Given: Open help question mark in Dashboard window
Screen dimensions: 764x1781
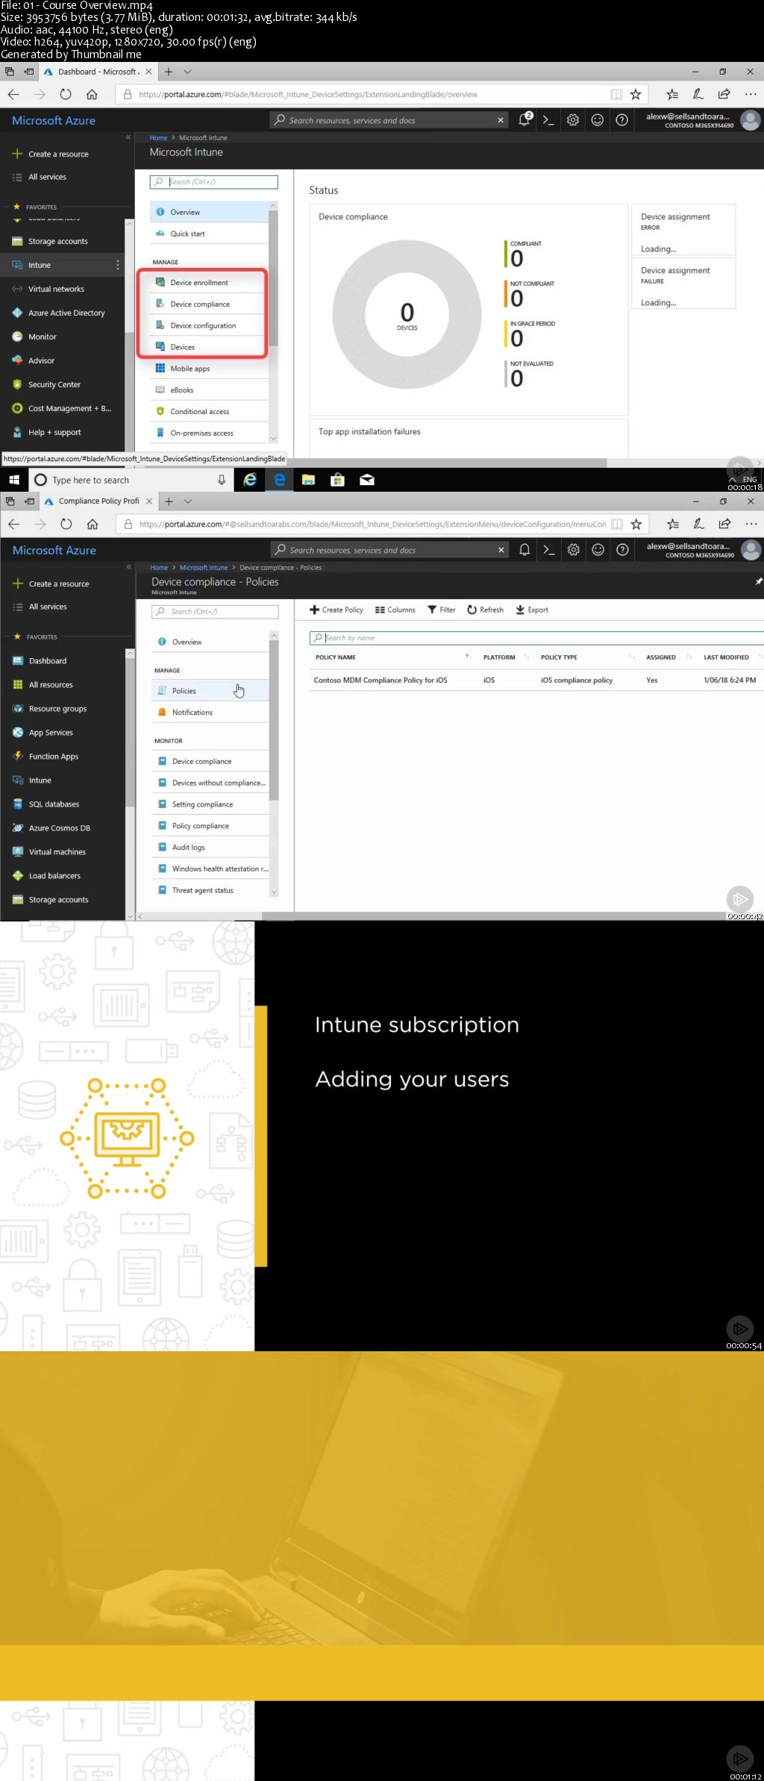Looking at the screenshot, I should [x=622, y=120].
